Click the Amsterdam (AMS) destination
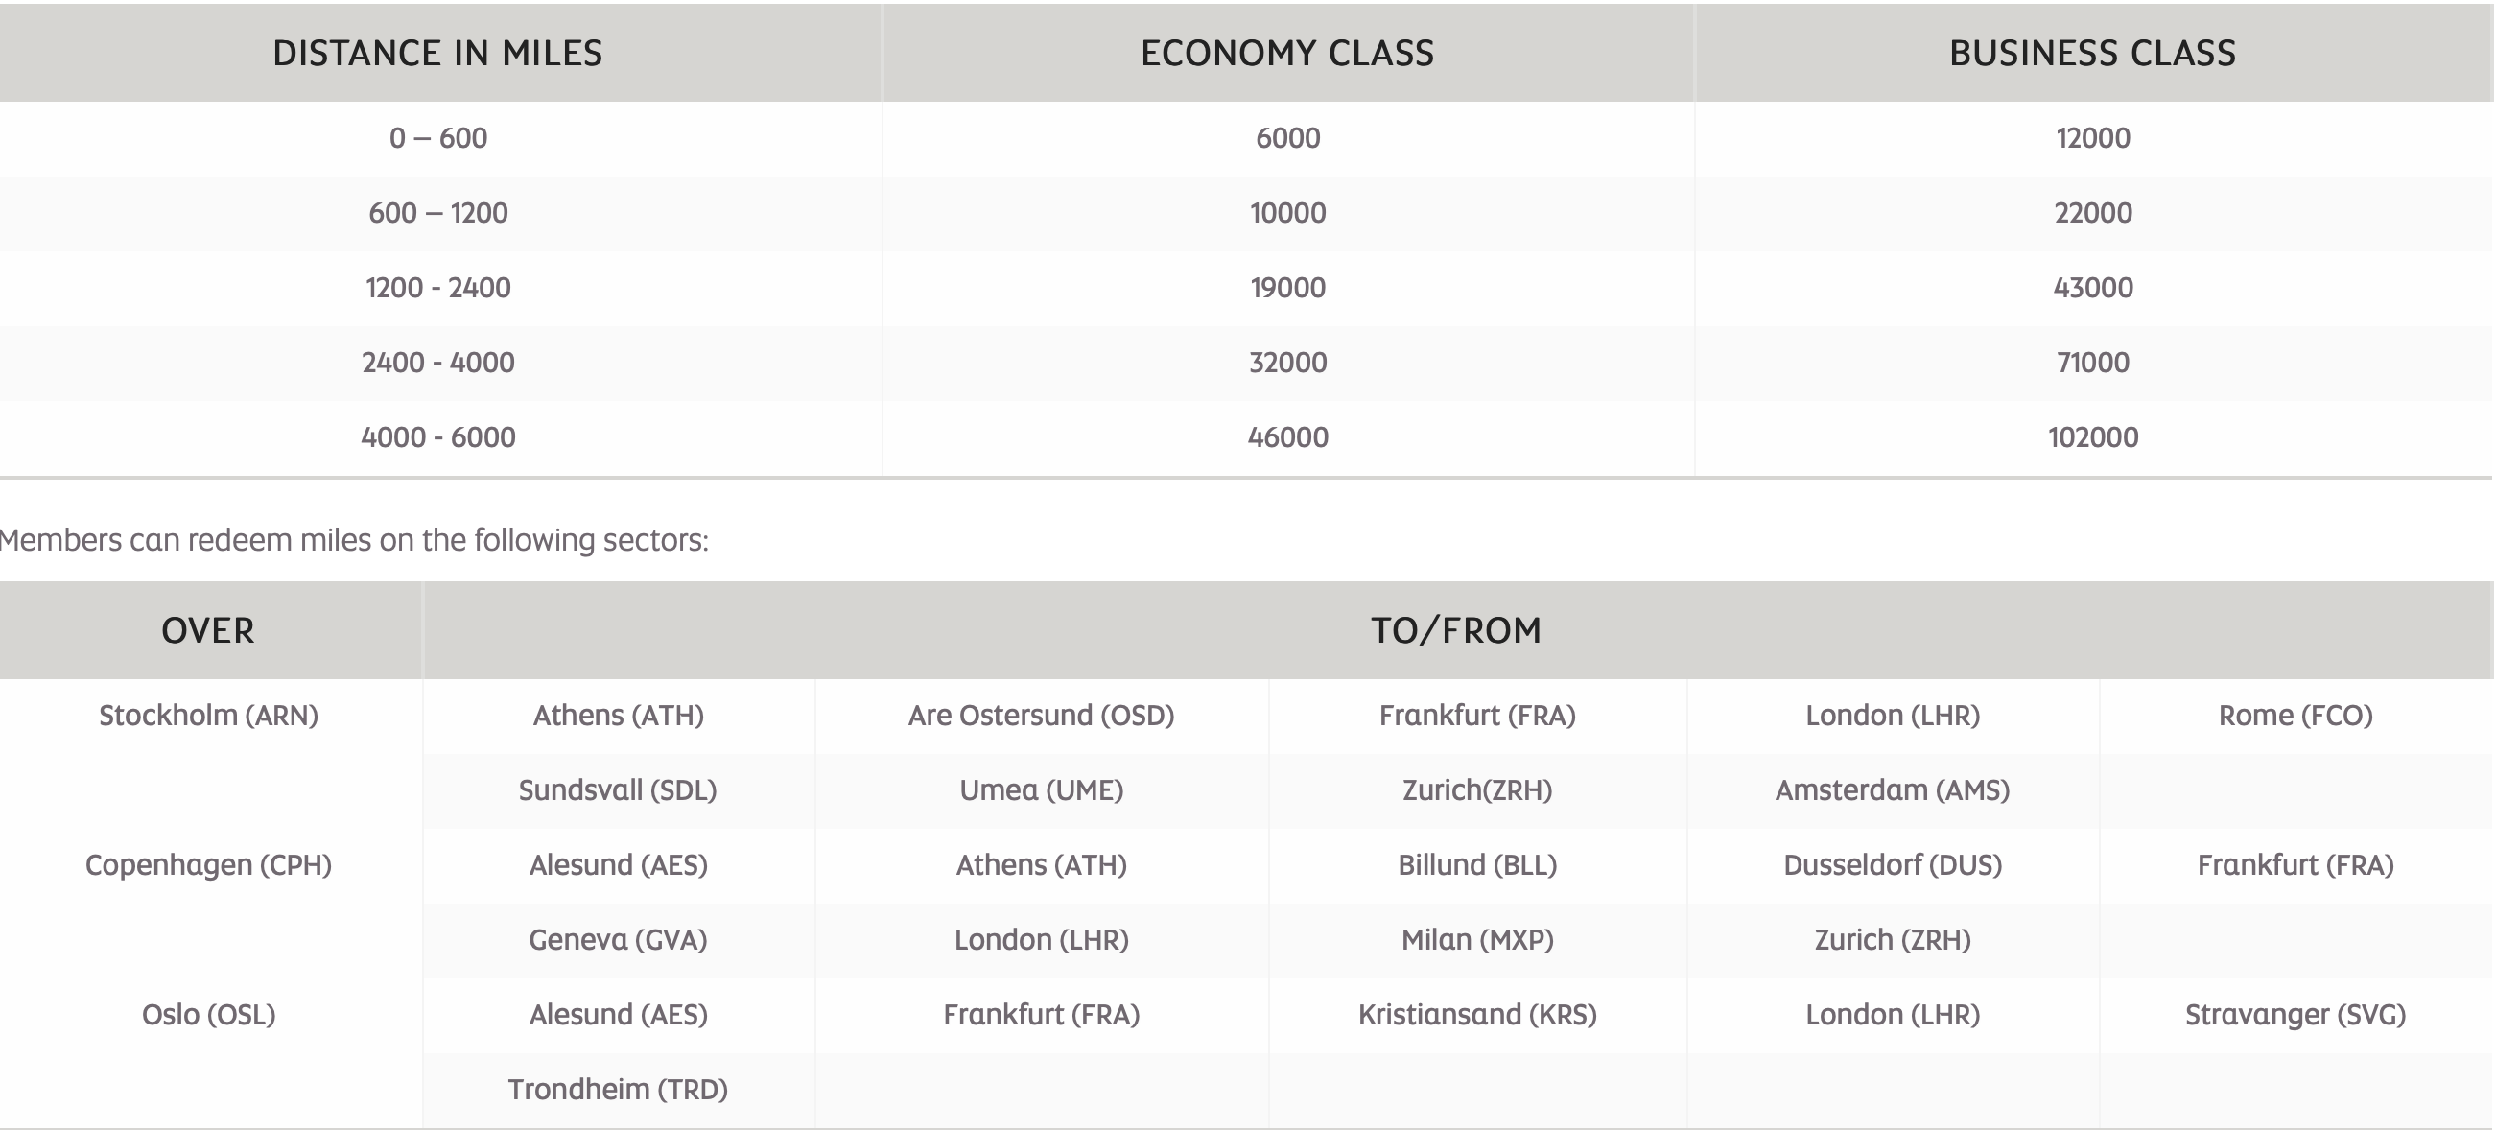This screenshot has height=1130, width=2496. pos(1892,789)
